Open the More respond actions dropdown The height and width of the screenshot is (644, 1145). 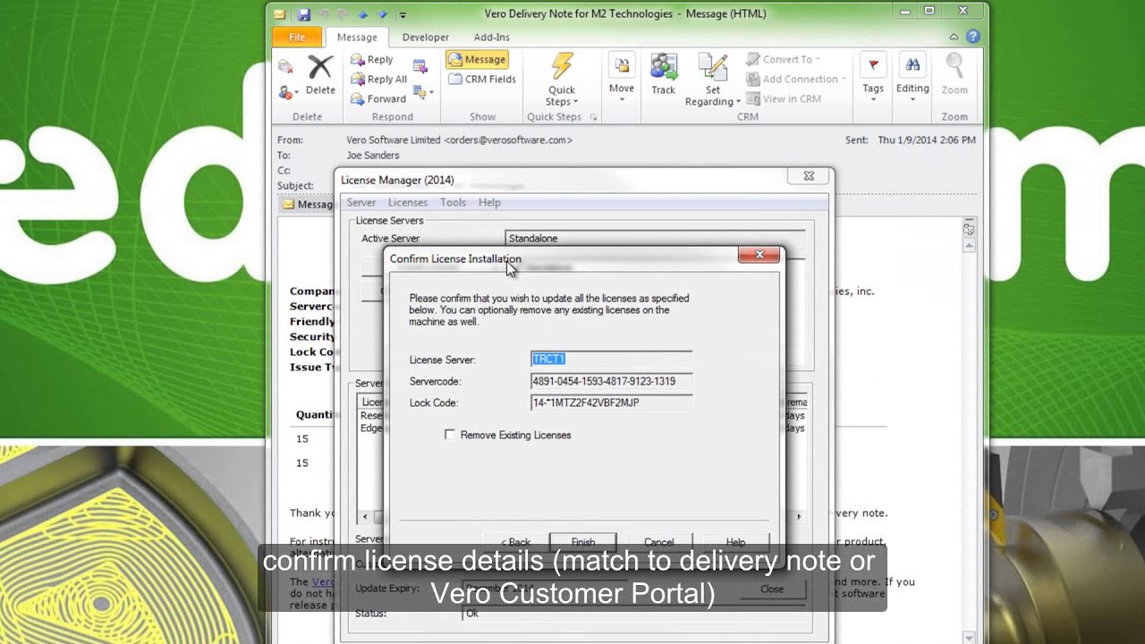(423, 92)
